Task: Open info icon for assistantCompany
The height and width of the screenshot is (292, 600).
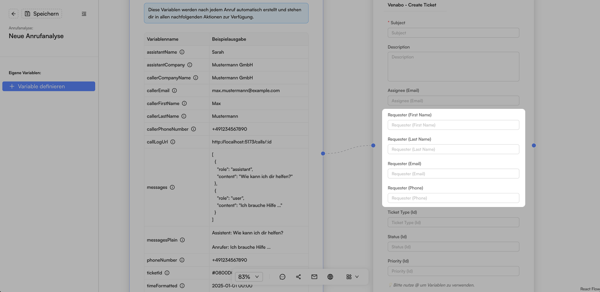Action: (x=190, y=65)
